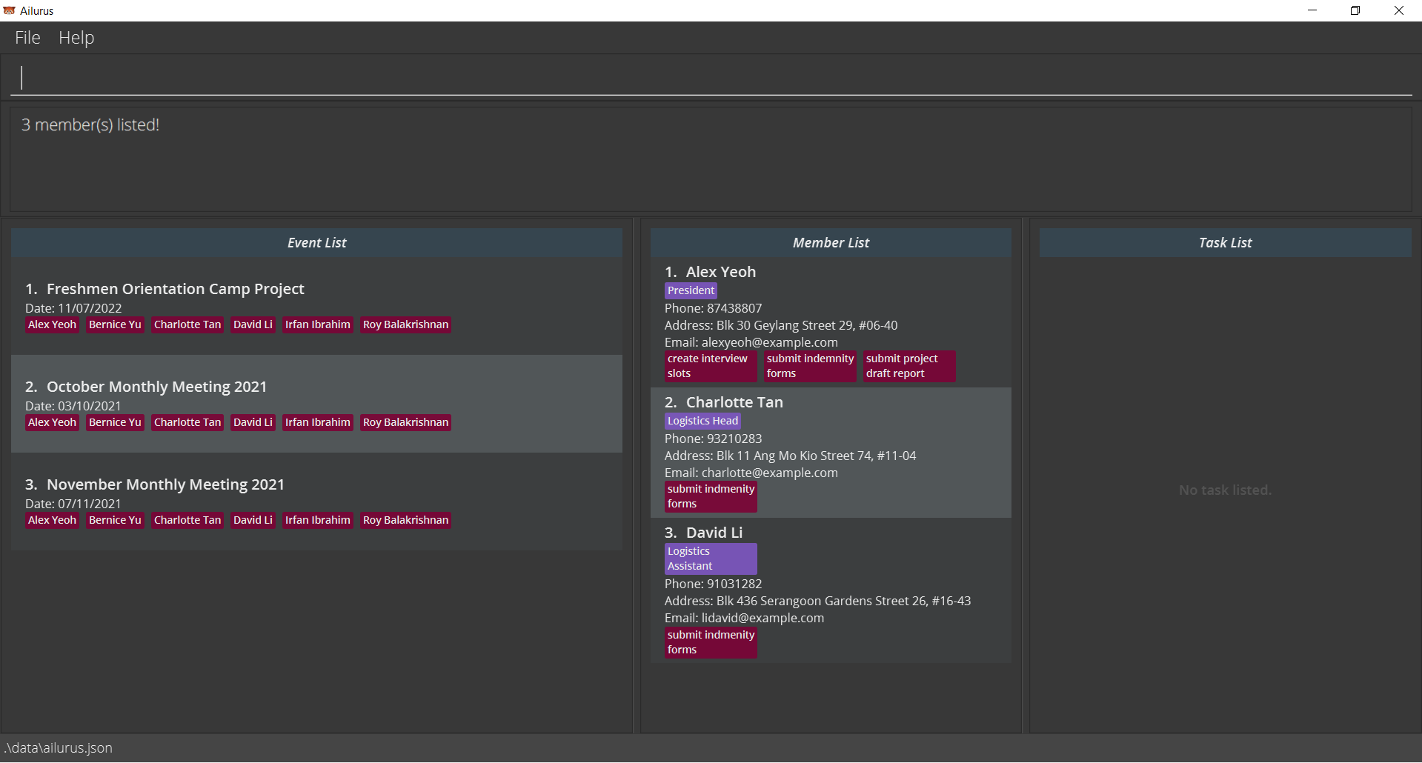
Task: Click the Logistics Assistant position tag
Action: click(710, 559)
